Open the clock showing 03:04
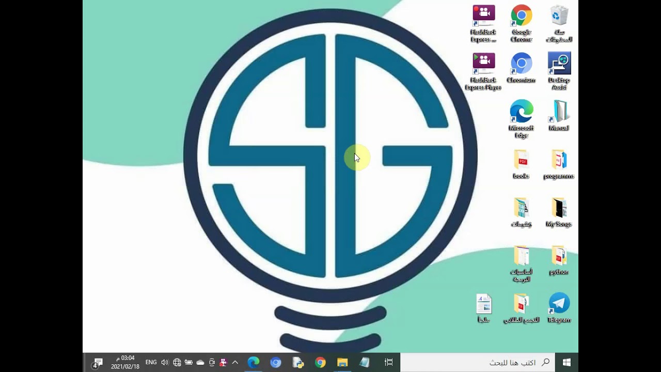 125,363
